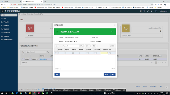Open the PROD Sign In bookmark
Screen dimensions: 170x95
pos(127,7)
